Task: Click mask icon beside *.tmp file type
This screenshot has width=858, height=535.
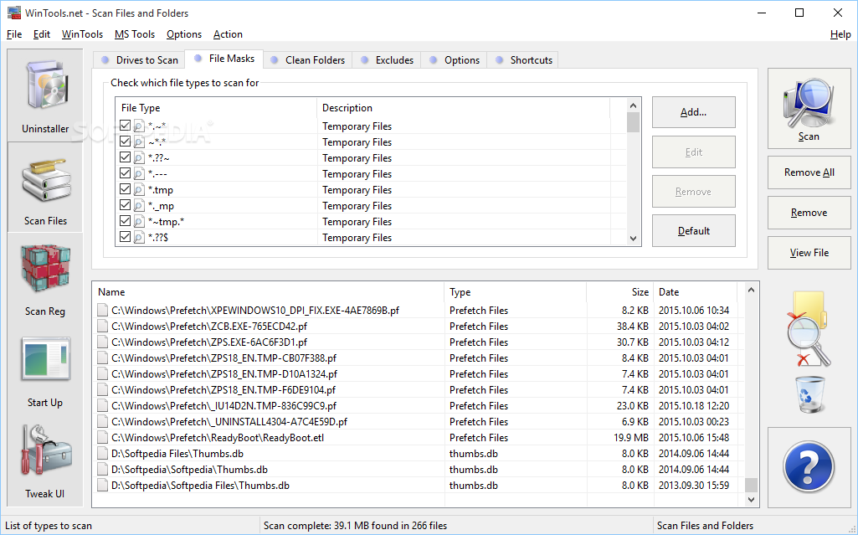Action: [x=139, y=190]
